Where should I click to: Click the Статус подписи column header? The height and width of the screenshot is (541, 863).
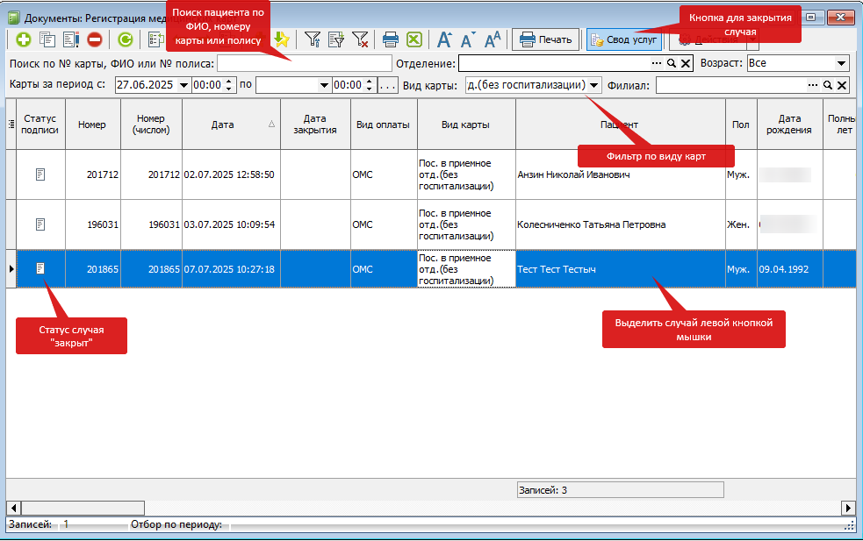click(x=40, y=125)
